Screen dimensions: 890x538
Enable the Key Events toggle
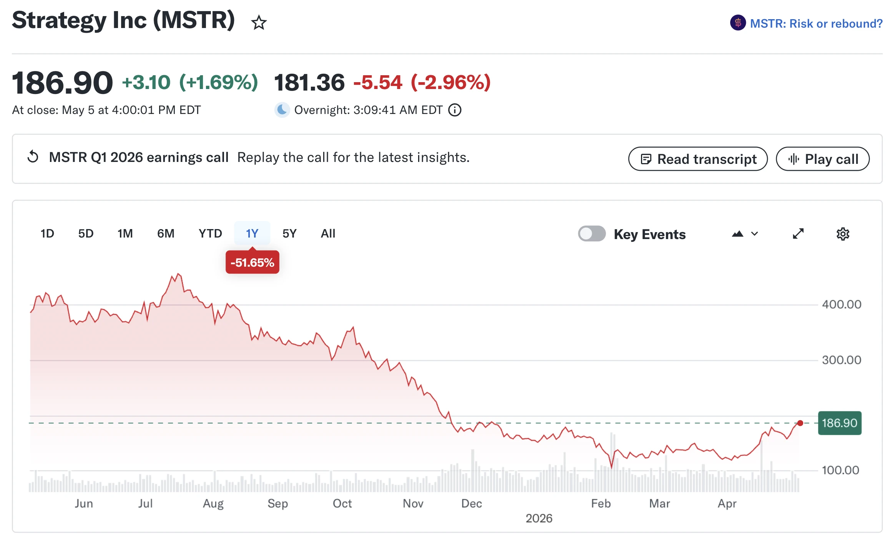point(592,234)
